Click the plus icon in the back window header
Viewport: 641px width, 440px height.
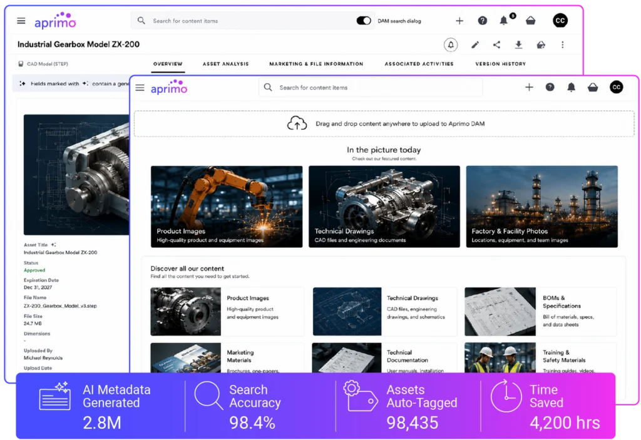459,21
